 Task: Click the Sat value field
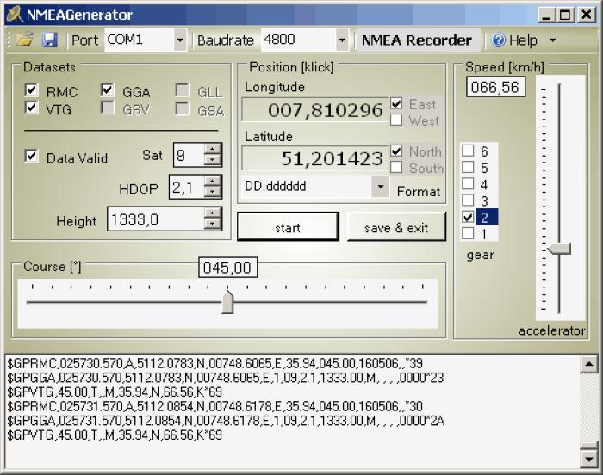point(190,155)
